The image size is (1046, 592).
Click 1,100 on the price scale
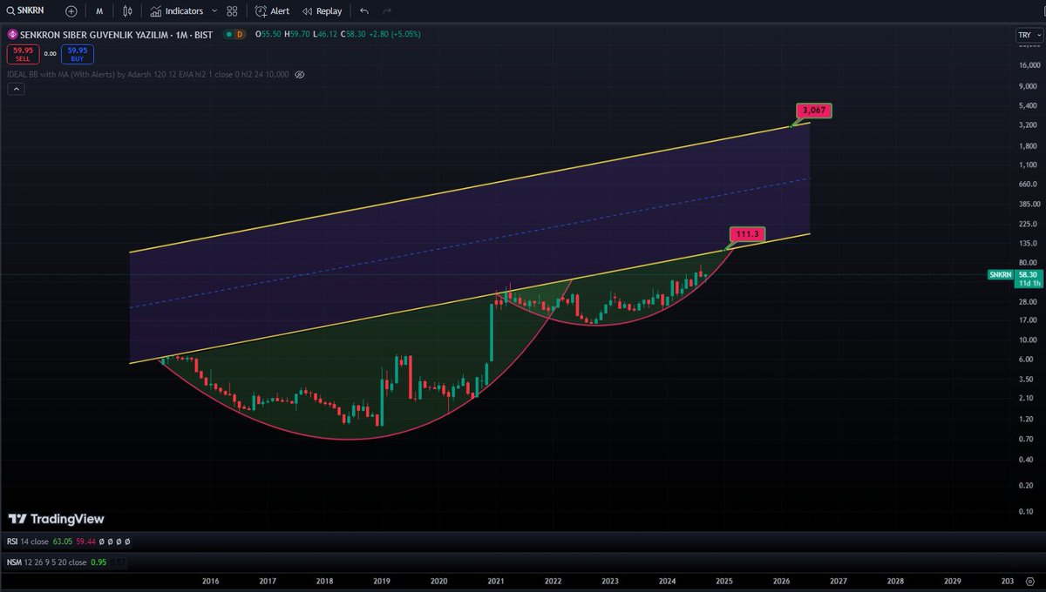1029,165
